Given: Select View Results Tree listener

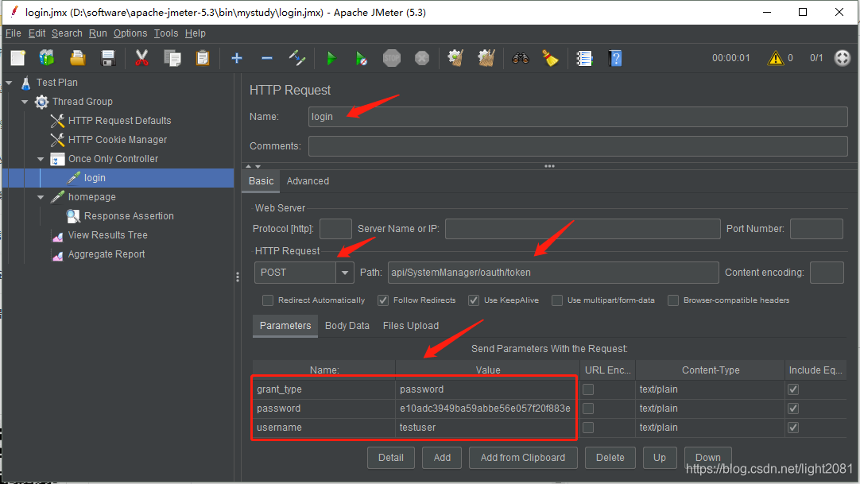Looking at the screenshot, I should tap(107, 235).
